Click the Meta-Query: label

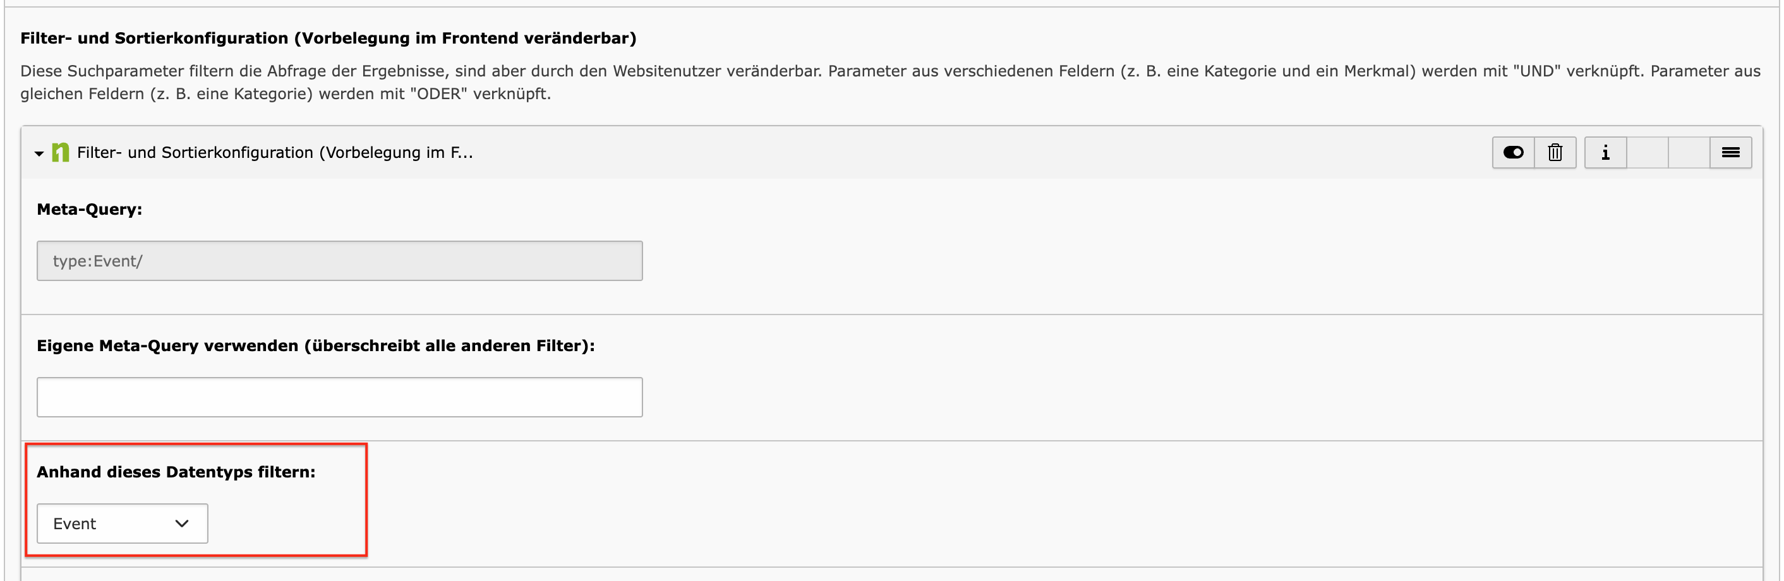[x=89, y=209]
